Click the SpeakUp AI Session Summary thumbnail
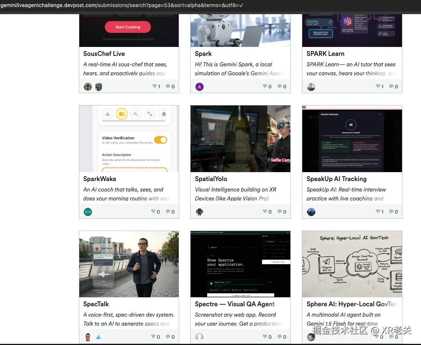421x345 pixels. pos(352,139)
